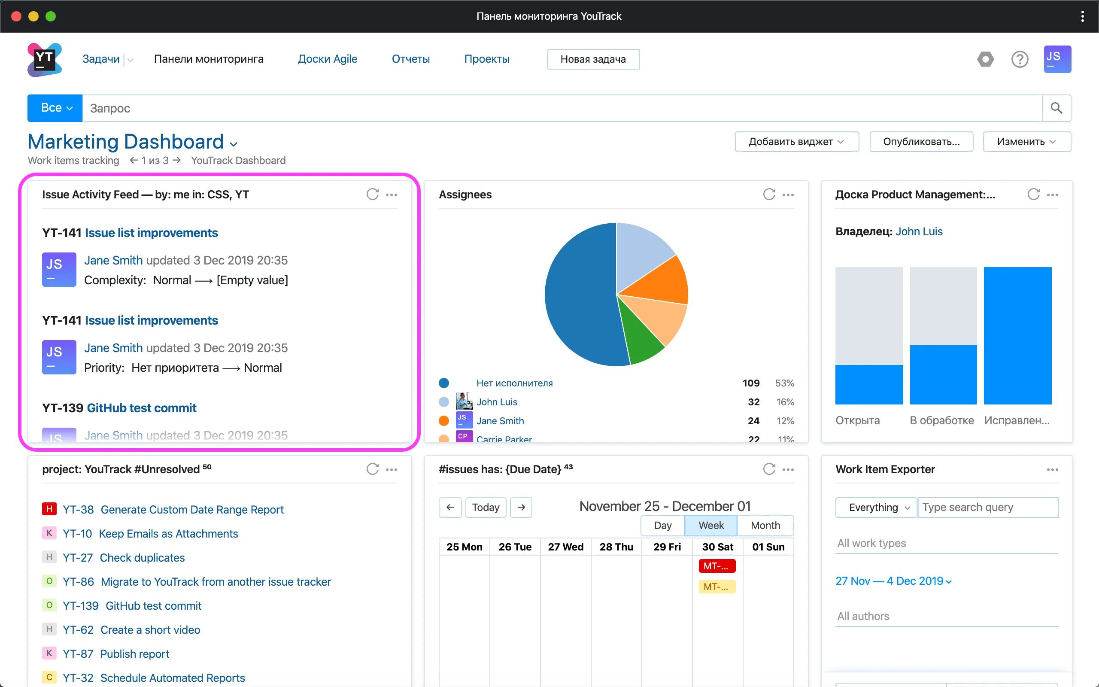This screenshot has width=1099, height=687.
Task: Open the Доски Agile menu item
Action: tap(328, 59)
